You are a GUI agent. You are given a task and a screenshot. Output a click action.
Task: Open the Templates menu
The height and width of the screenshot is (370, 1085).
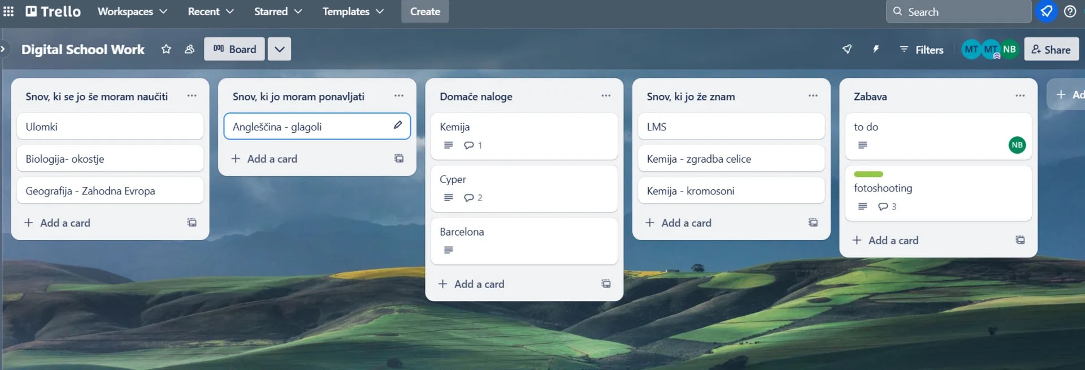(353, 11)
